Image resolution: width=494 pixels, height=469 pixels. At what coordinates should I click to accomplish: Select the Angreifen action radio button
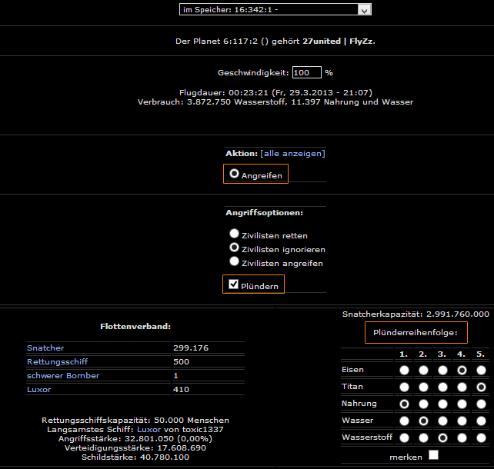(234, 174)
